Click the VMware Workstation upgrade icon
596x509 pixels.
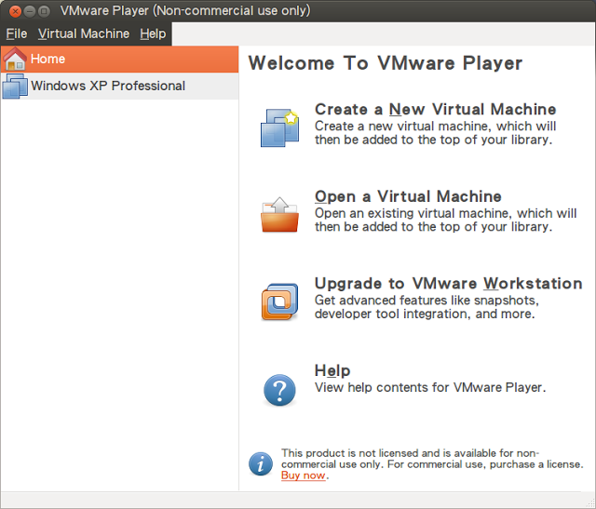tap(279, 302)
